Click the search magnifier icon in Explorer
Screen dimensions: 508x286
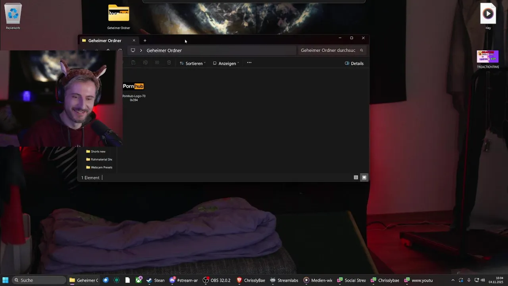[x=362, y=50]
